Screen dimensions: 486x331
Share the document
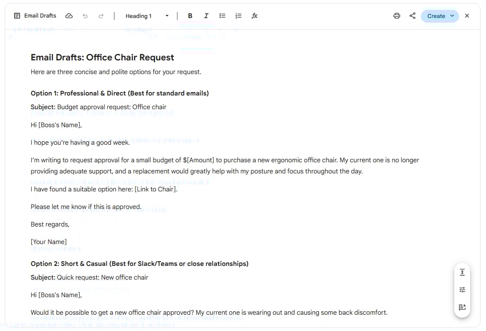click(x=413, y=16)
